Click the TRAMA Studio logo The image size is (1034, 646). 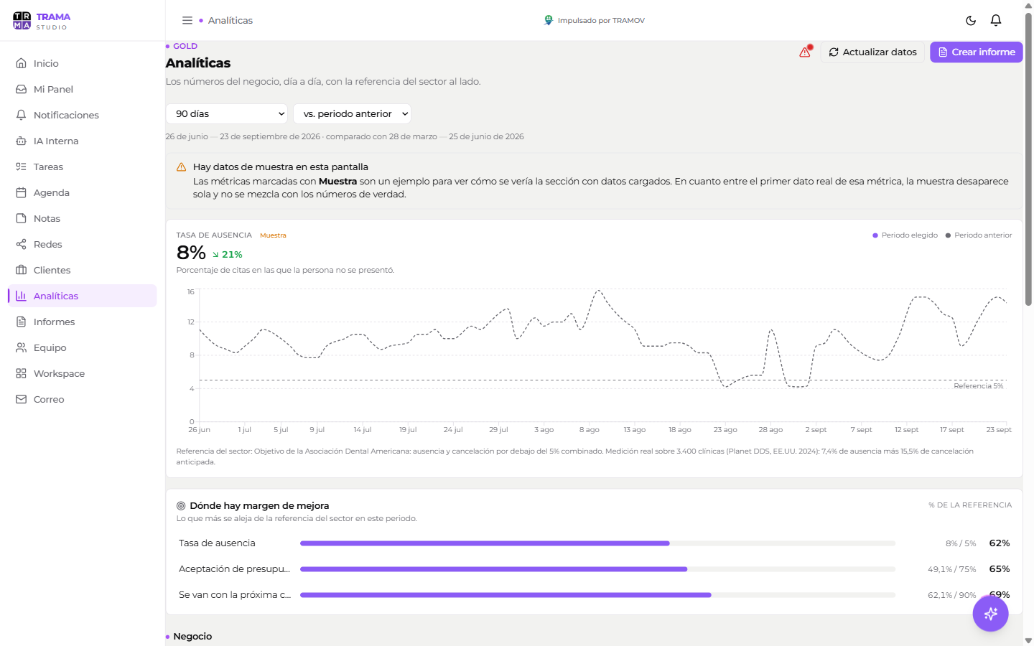click(42, 21)
